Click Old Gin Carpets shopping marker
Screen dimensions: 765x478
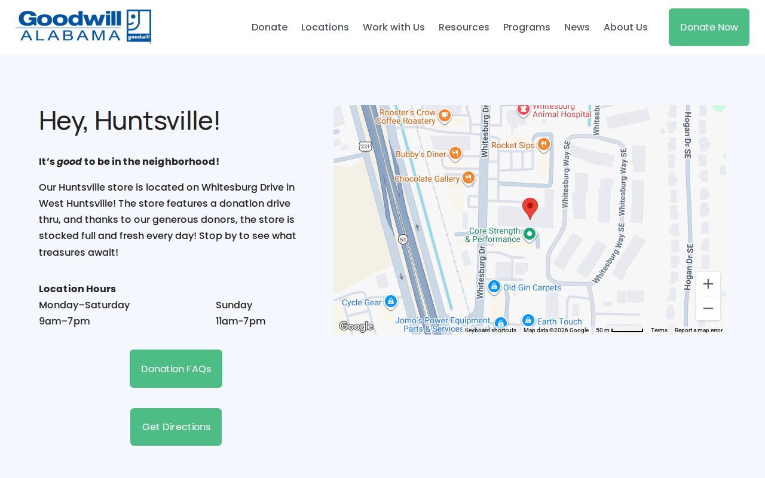(494, 287)
